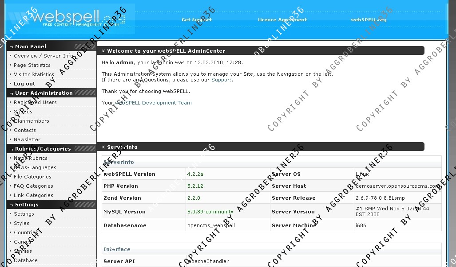Click the Databasename label

tap(125, 225)
